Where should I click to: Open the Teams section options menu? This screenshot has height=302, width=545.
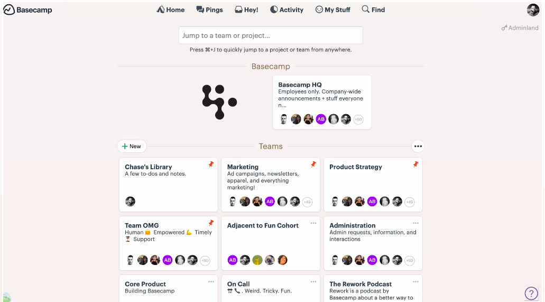click(418, 146)
